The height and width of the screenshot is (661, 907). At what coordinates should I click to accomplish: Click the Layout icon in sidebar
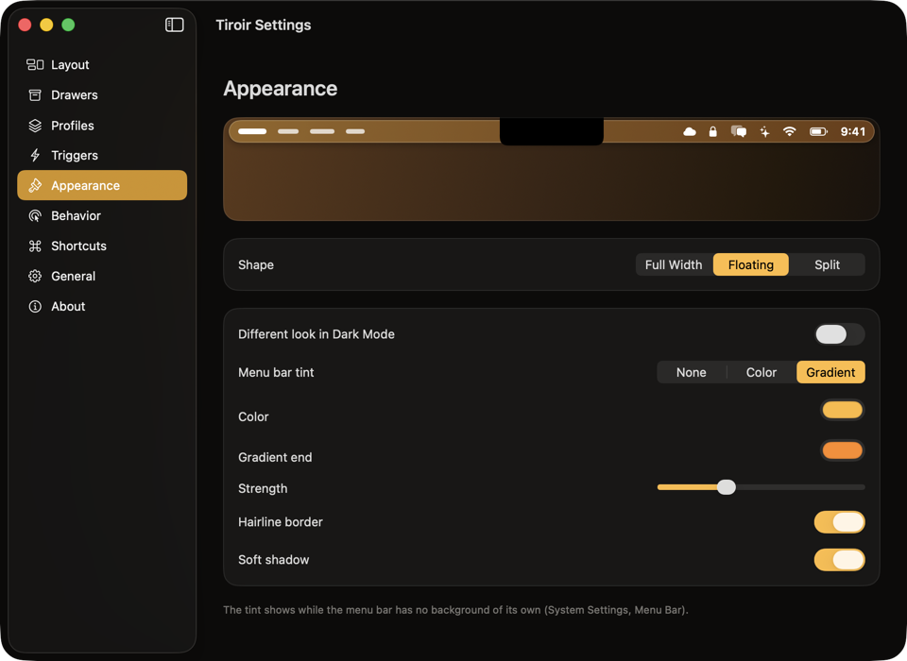(x=35, y=65)
